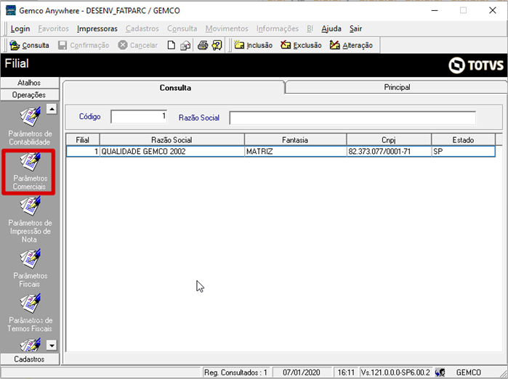This screenshot has height=379, width=508.
Task: Click the TOTVS logo
Action: tap(476, 65)
